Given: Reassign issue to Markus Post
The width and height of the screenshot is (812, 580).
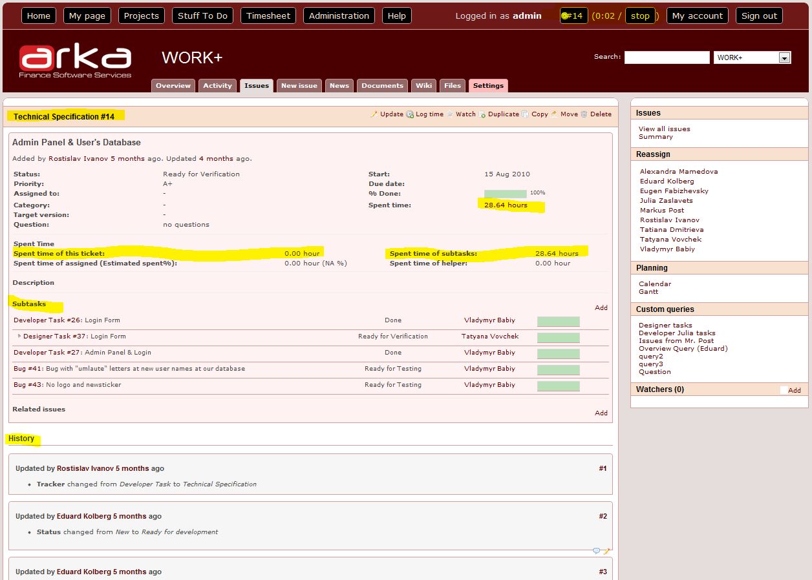Looking at the screenshot, I should pos(661,211).
